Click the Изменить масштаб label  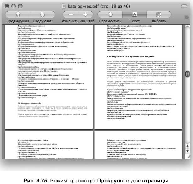point(78,21)
